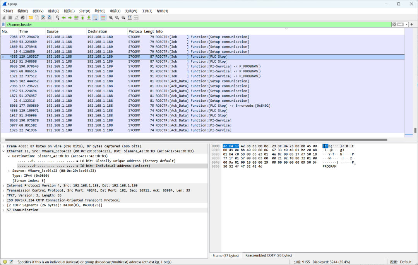Sort packets by the Time column header

pos(32,31)
